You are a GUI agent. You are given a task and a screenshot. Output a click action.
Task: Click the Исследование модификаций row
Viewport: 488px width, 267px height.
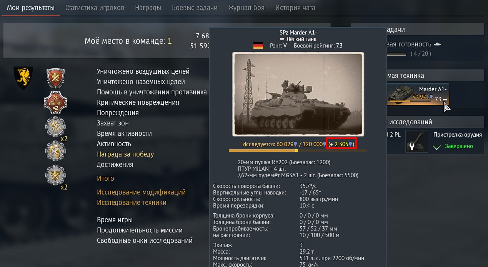click(x=141, y=192)
